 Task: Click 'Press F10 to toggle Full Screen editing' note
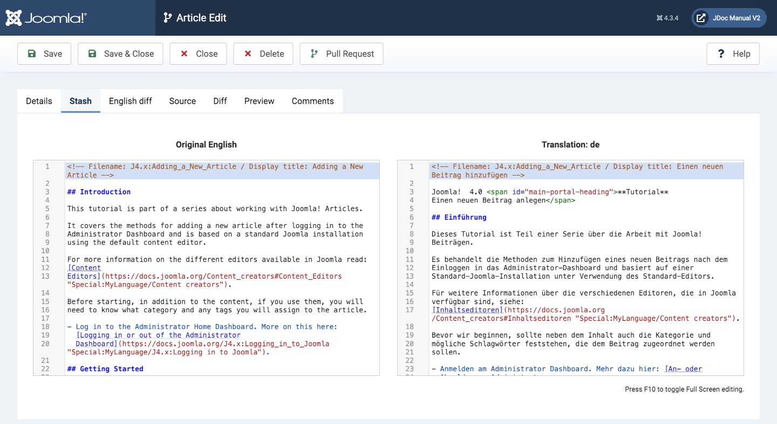[x=684, y=389]
